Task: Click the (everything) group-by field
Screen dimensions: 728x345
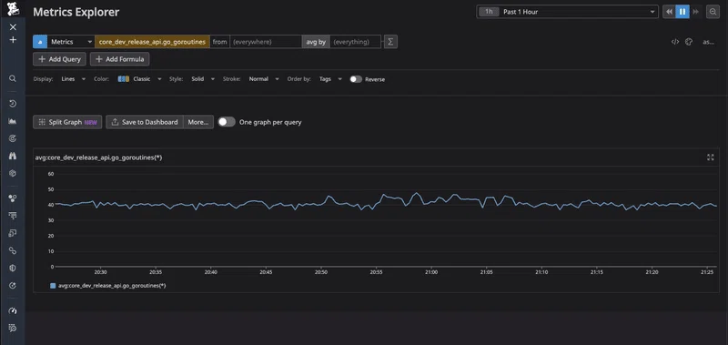Action: 355,42
